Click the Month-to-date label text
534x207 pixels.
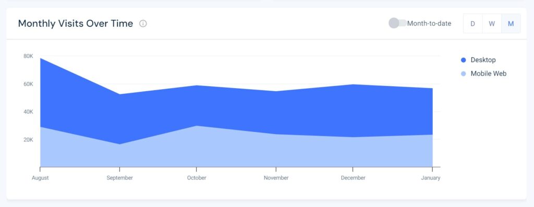click(x=429, y=23)
